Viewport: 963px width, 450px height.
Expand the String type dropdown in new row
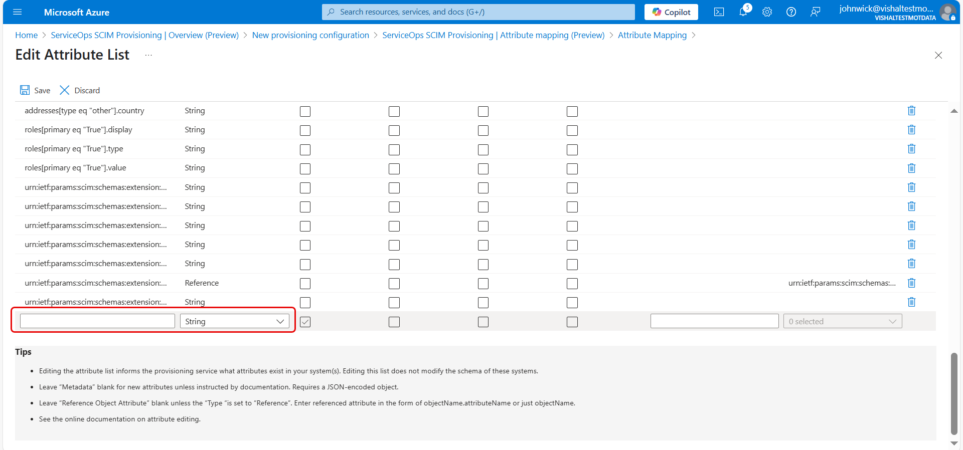click(234, 321)
